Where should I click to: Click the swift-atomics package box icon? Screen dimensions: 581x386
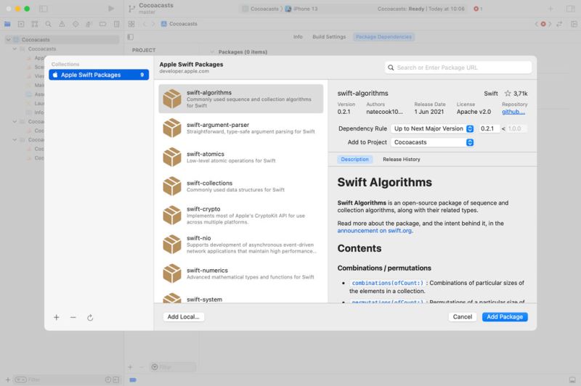172,157
